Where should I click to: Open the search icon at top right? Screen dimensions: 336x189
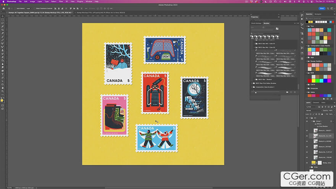click(x=328, y=8)
